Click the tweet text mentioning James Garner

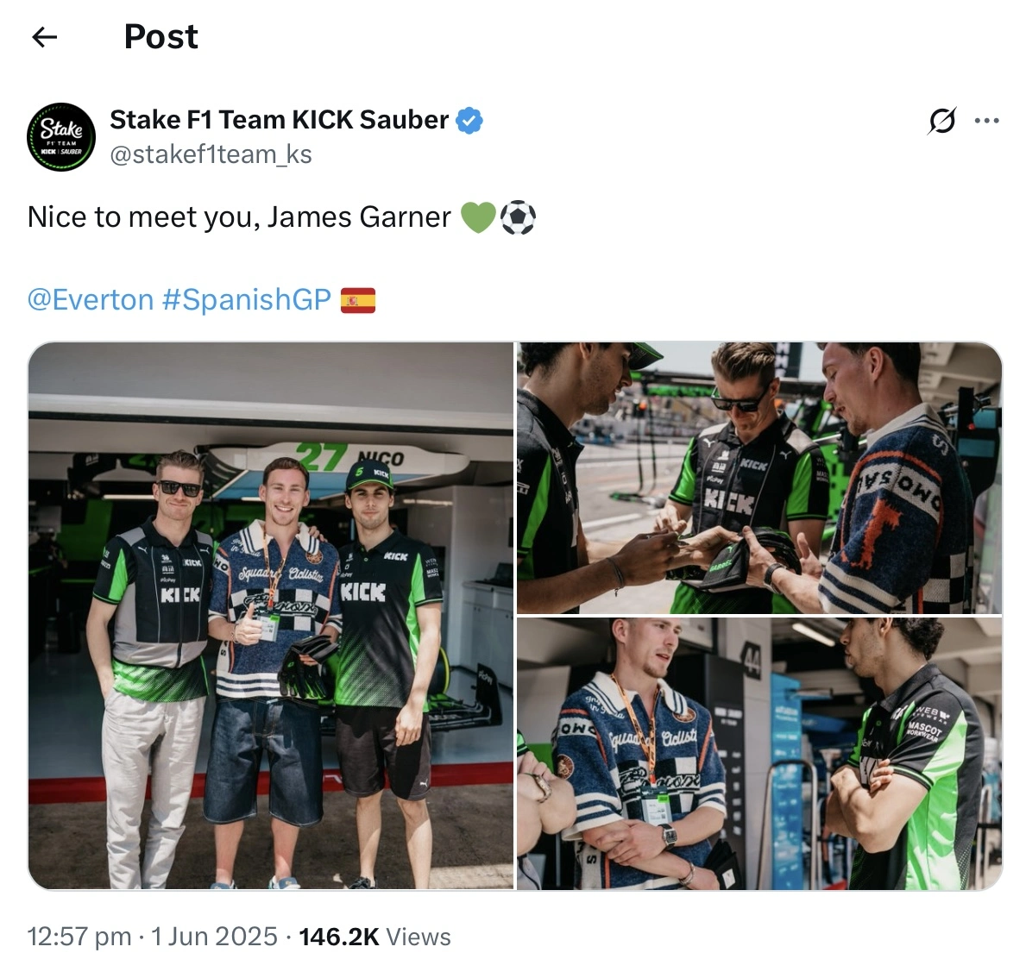239,217
